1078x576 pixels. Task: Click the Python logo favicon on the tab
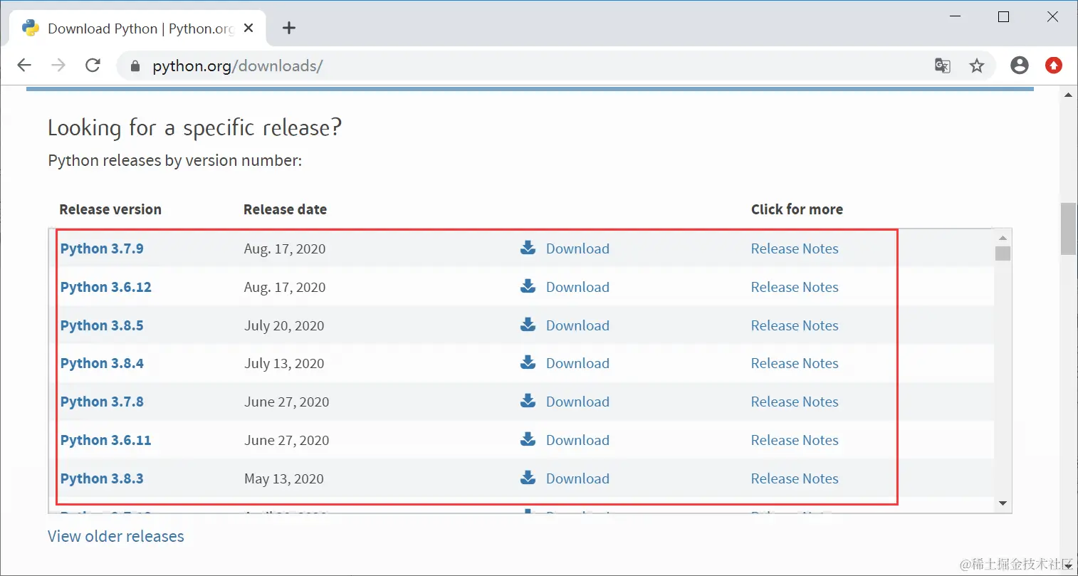[31, 28]
